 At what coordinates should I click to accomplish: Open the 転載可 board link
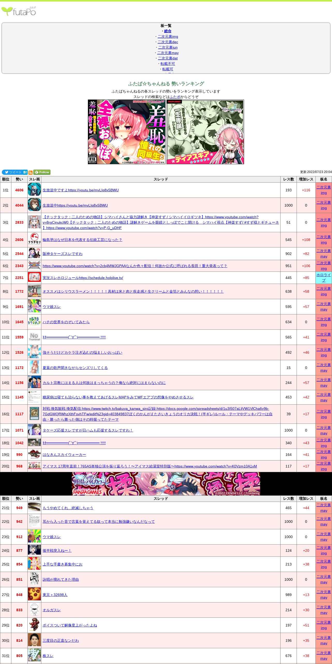[168, 69]
